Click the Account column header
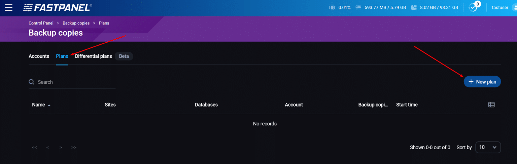The image size is (517, 164). (294, 105)
